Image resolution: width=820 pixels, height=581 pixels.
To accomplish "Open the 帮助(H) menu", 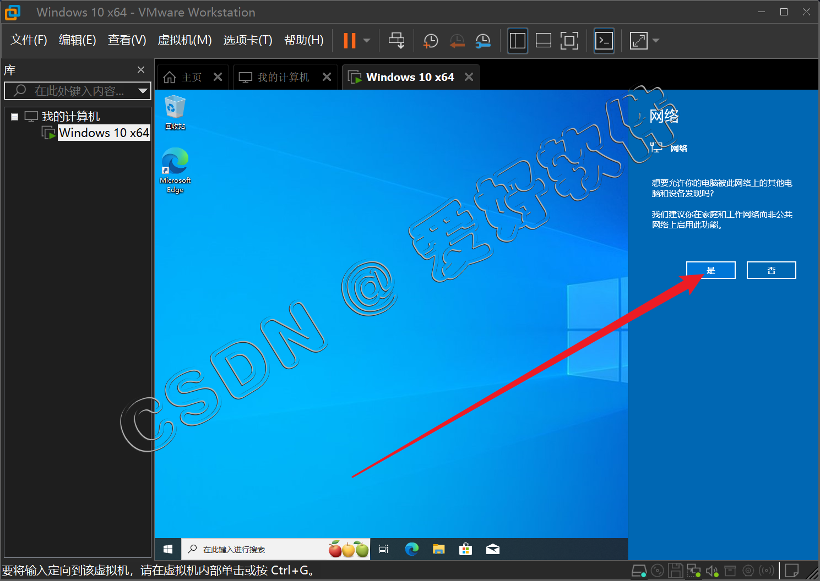I will pyautogui.click(x=304, y=40).
